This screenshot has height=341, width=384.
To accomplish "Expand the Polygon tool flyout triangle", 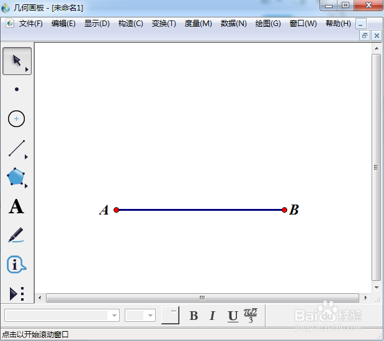I will click(x=26, y=186).
